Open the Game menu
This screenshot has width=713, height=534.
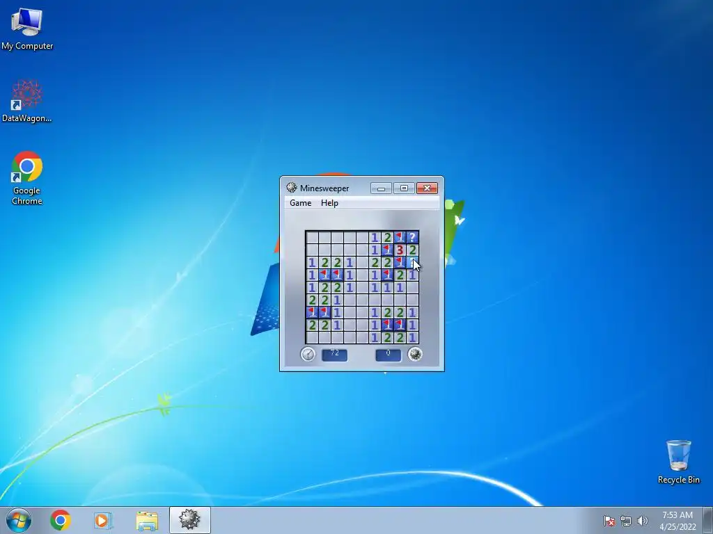pos(301,203)
